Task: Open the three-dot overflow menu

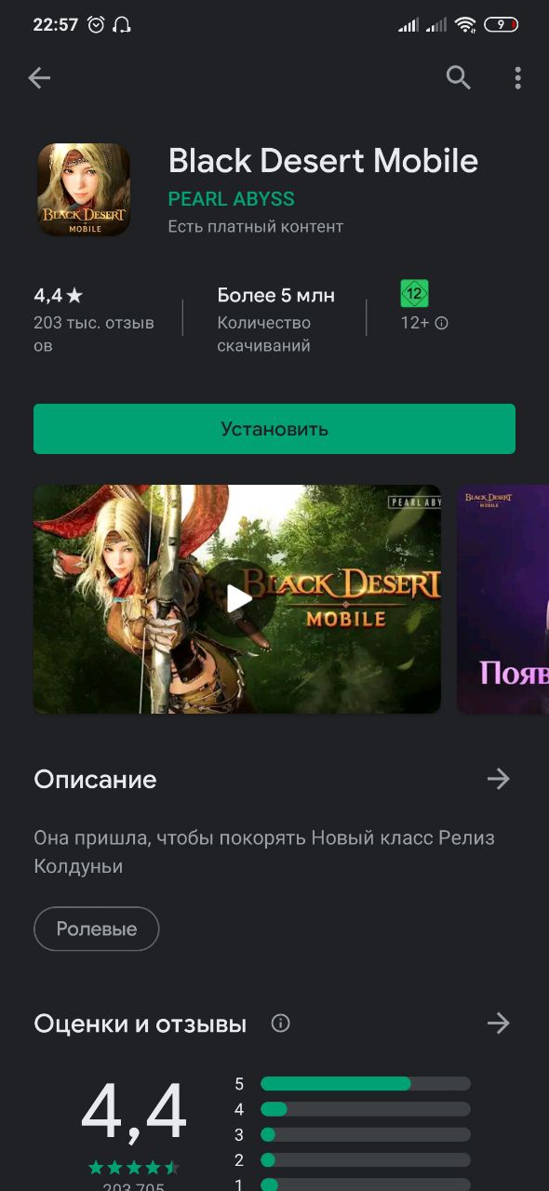Action: click(517, 78)
